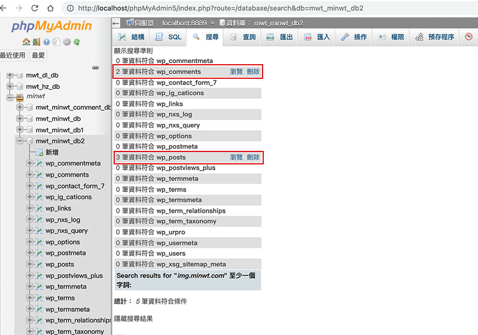Click wp_termmeta table icon in tree
The width and height of the screenshot is (478, 335).
tap(39, 287)
